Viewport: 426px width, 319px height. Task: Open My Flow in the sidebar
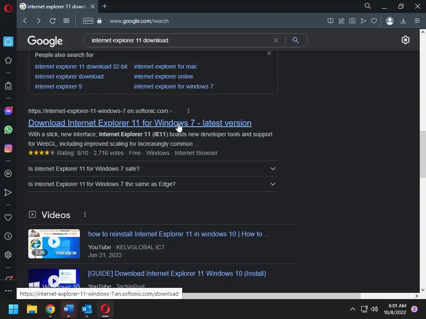click(8, 192)
